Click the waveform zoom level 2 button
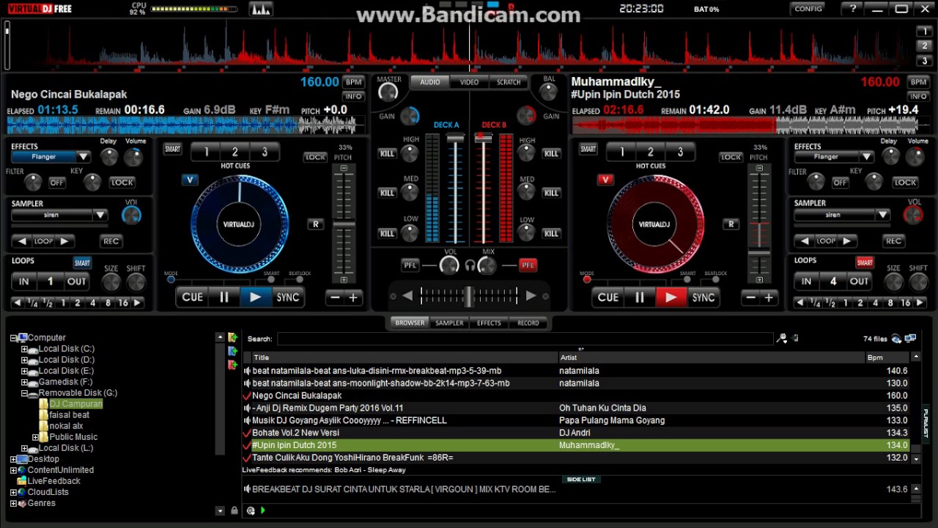The image size is (938, 528). click(924, 45)
